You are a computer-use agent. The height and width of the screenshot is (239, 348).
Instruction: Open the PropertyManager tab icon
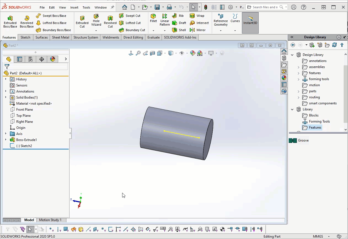(x=19, y=59)
